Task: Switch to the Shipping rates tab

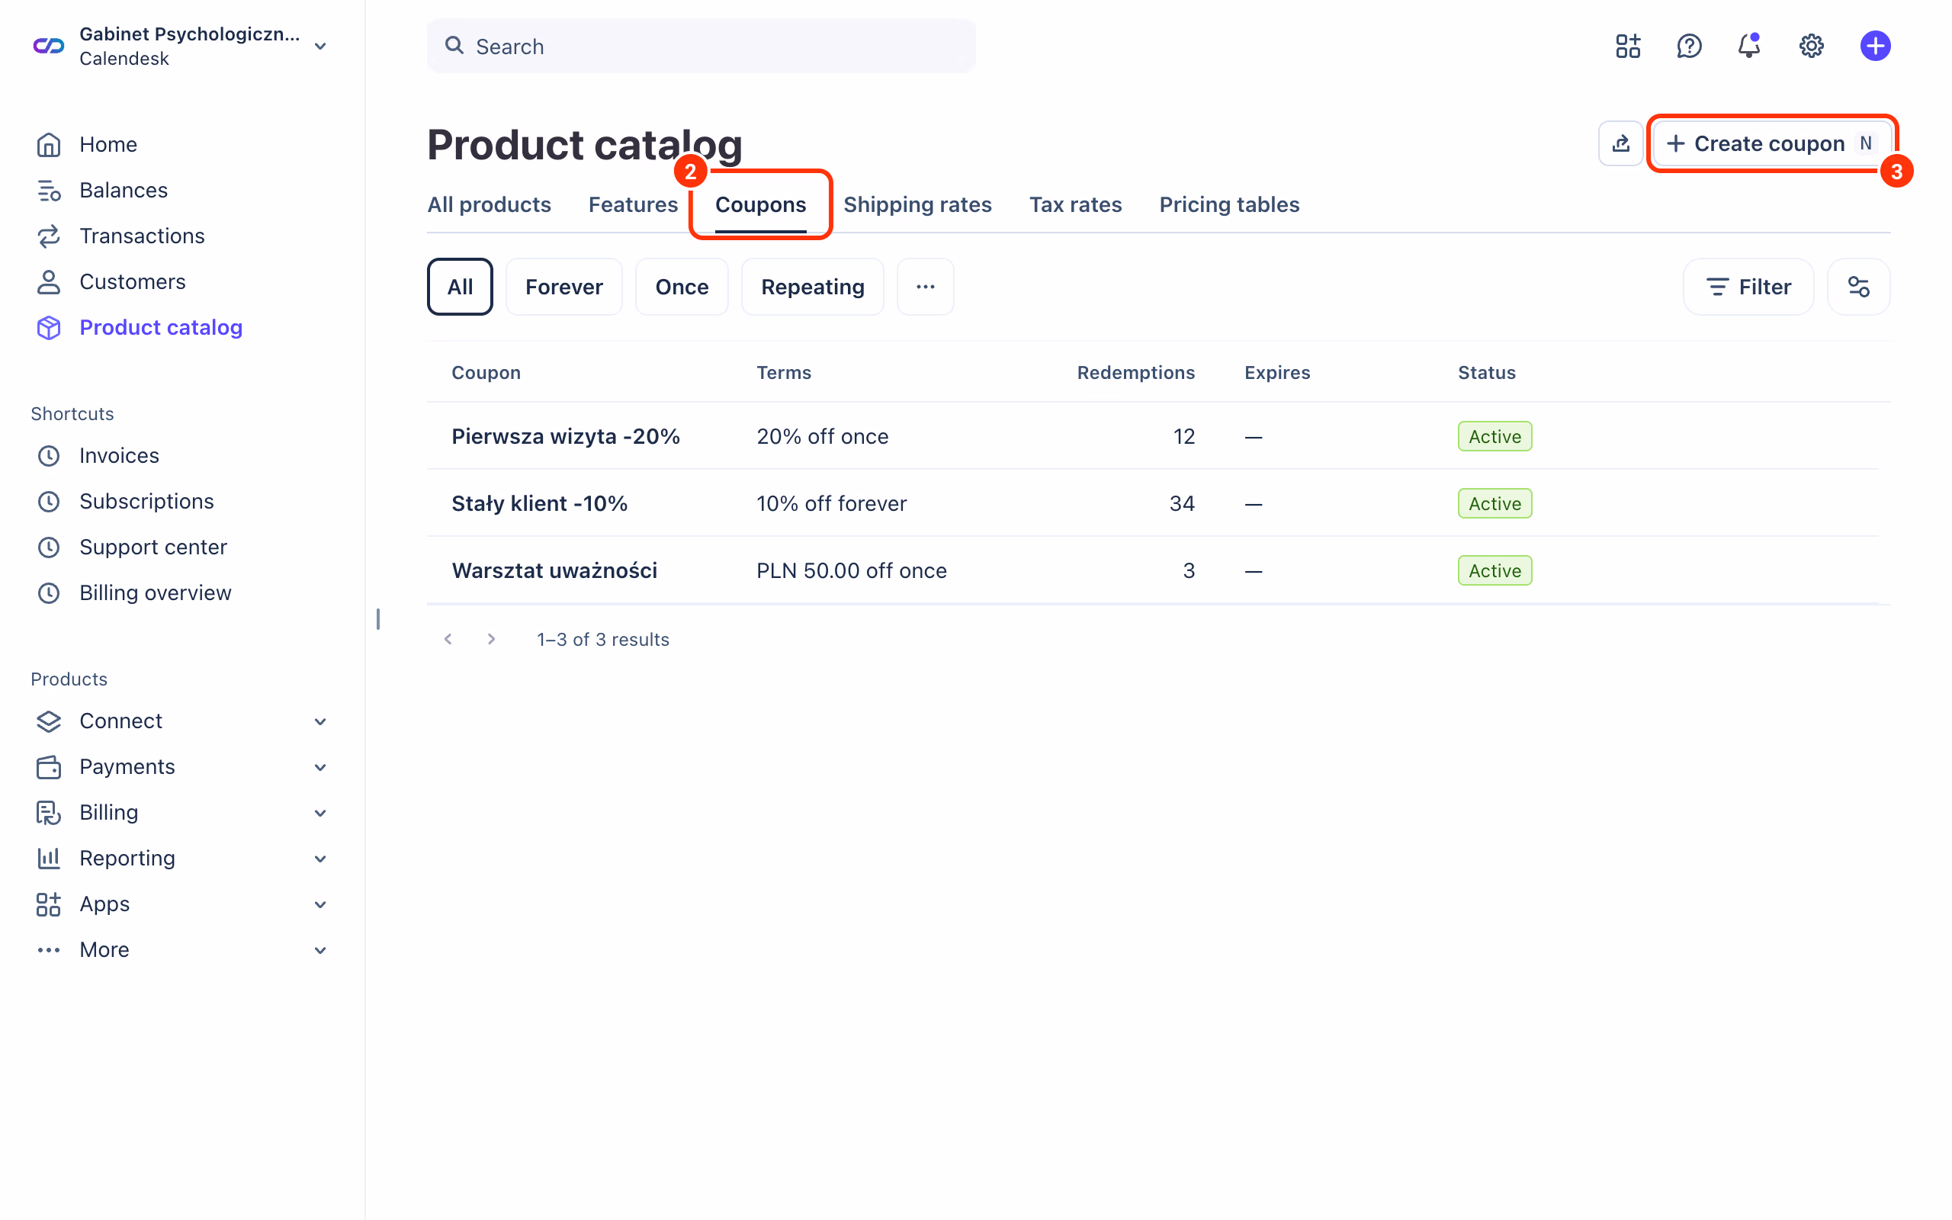Action: pyautogui.click(x=917, y=205)
